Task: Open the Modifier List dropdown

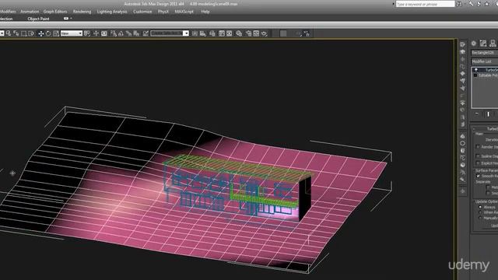Action: [484, 61]
